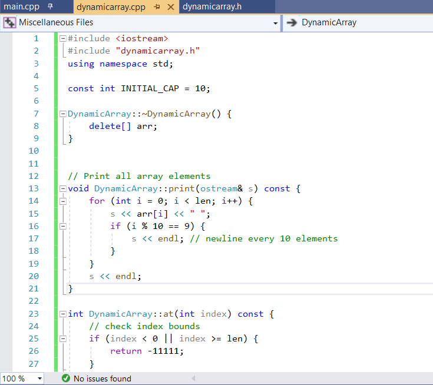Viewport: 433px width, 385px height.
Task: Click the "dynamicarray.h" include string
Action: click(158, 51)
